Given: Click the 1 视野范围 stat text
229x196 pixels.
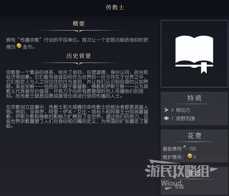Looking at the screenshot, I should coord(183,119).
